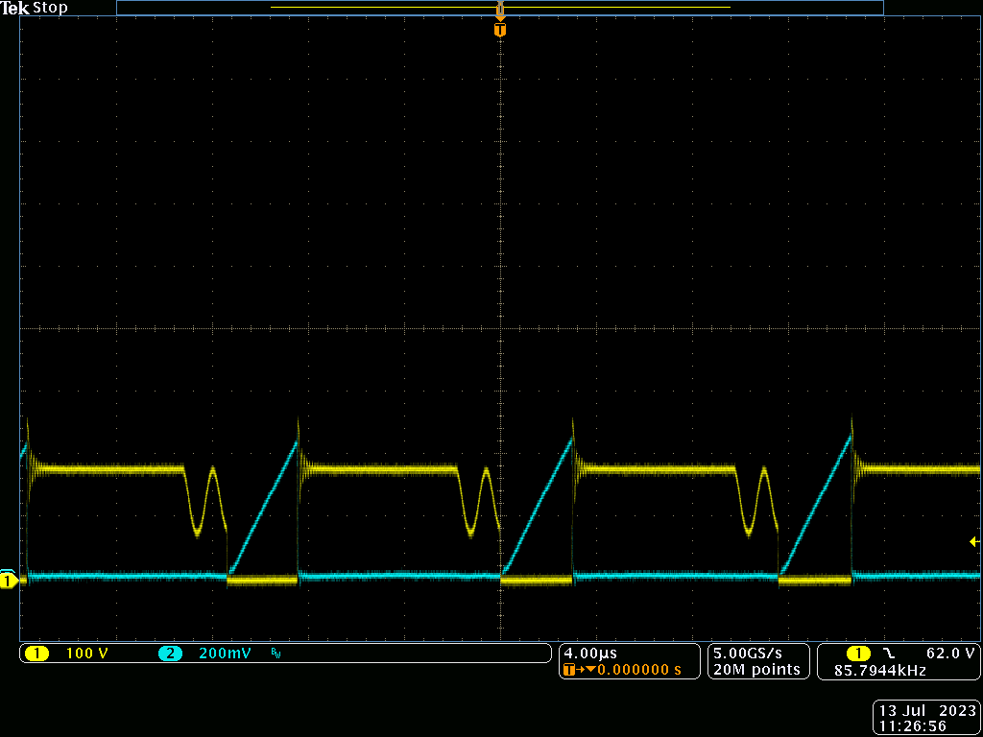Click the Stop acquisition status label
Viewport: 983px width, 737px height.
click(51, 8)
